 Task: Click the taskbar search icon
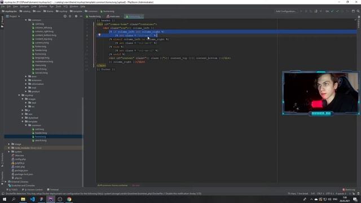[14, 199]
